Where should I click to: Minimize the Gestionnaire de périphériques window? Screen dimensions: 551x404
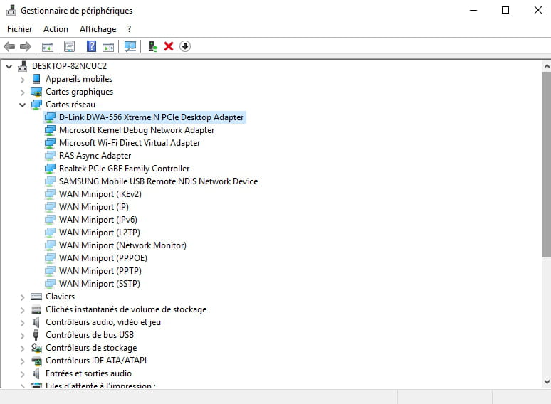(473, 10)
